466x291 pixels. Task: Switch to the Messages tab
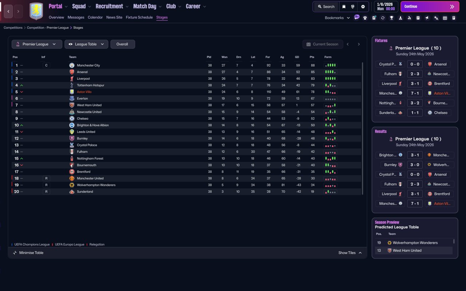pos(76,17)
